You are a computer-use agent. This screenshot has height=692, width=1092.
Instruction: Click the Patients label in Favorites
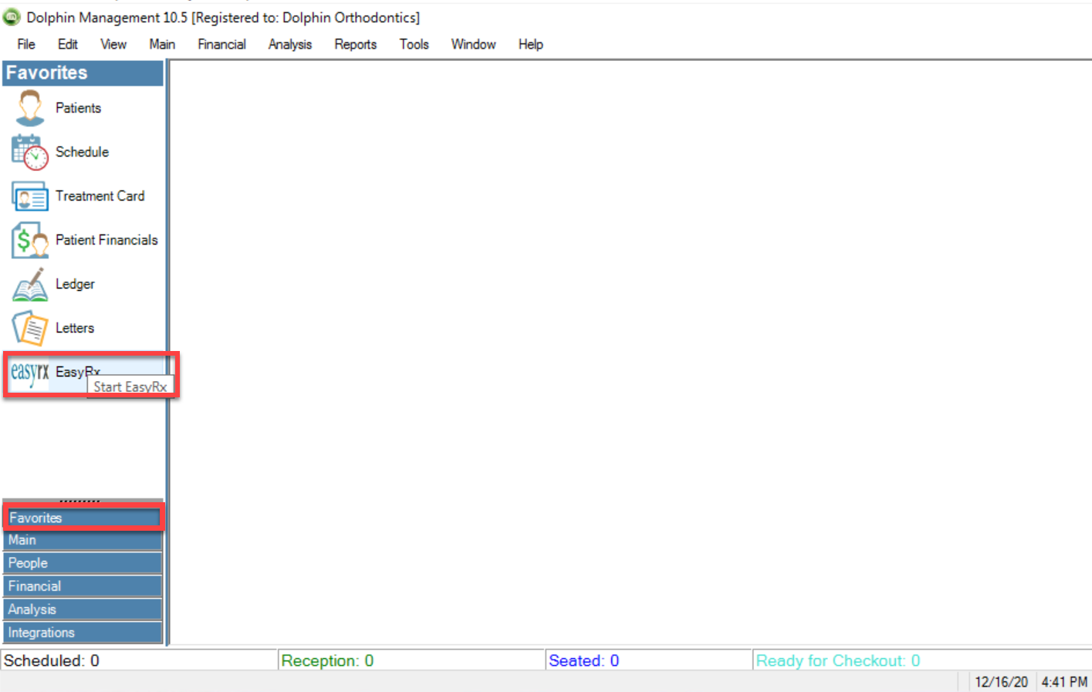click(x=78, y=108)
